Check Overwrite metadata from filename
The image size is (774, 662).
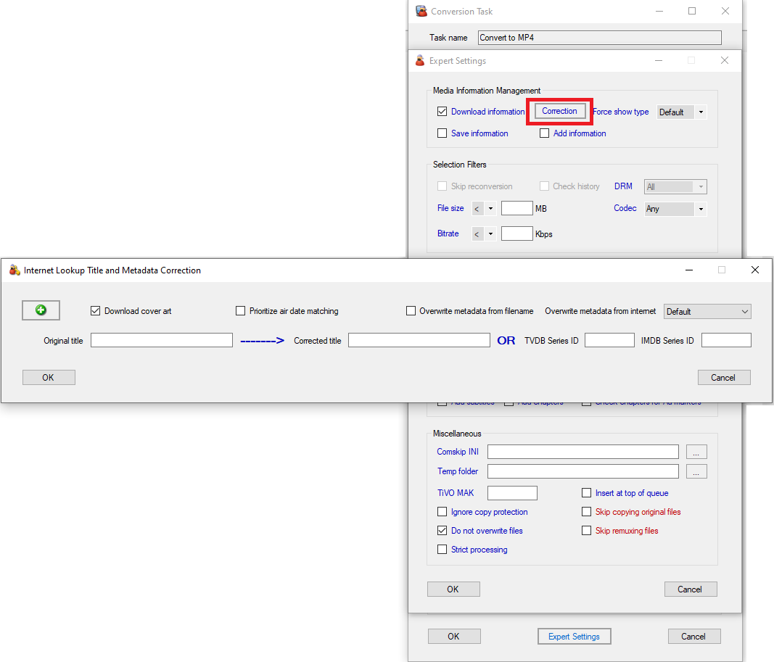click(411, 311)
